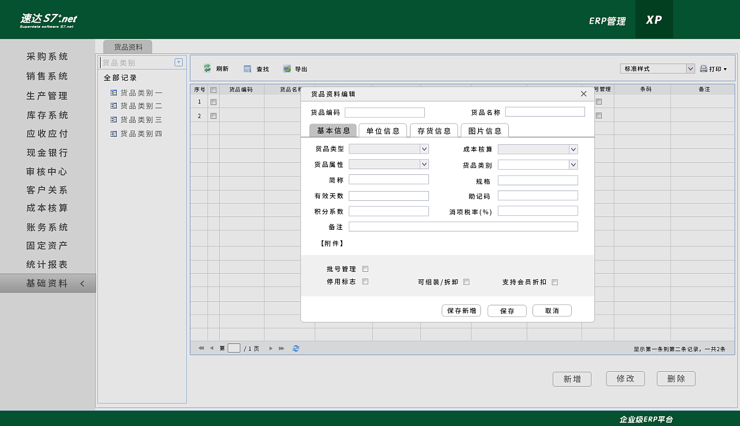
Task: Open the 标准样式 style dropdown
Action: [690, 69]
